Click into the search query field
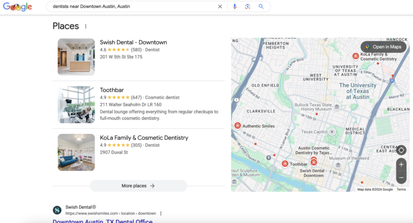The height and width of the screenshot is (223, 413). click(x=129, y=6)
